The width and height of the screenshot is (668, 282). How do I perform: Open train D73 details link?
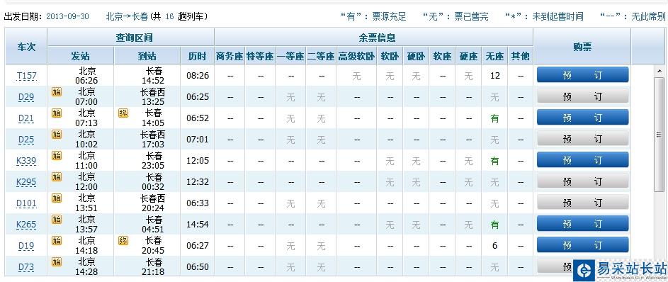pos(26,267)
